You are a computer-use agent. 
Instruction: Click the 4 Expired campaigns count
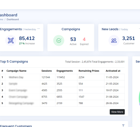[84, 39]
